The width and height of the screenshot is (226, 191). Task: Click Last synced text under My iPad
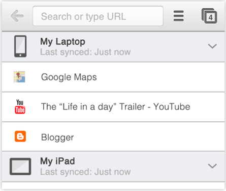pos(85,172)
